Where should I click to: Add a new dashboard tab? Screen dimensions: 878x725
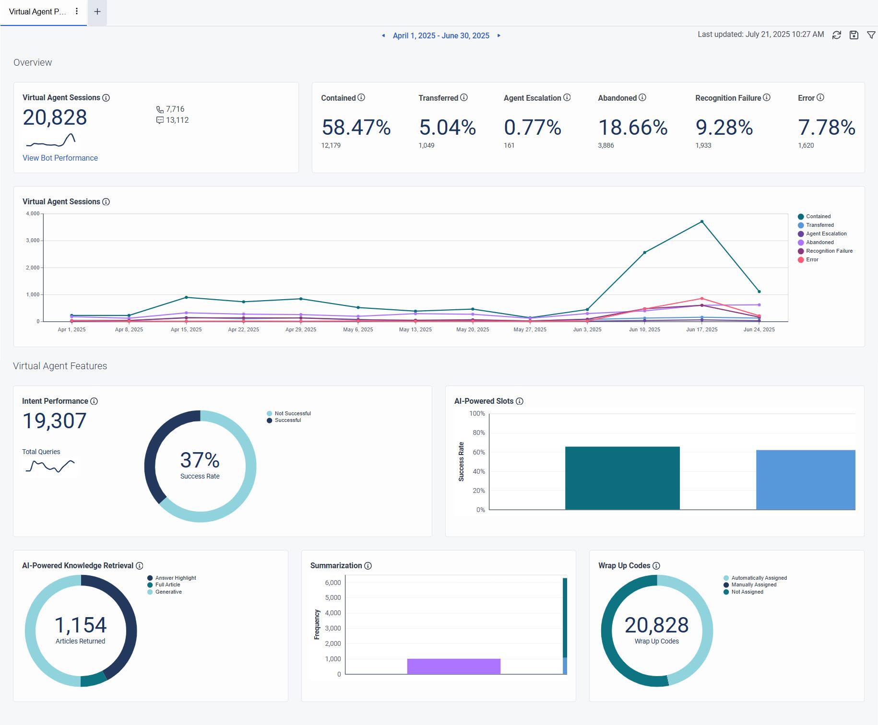point(97,12)
